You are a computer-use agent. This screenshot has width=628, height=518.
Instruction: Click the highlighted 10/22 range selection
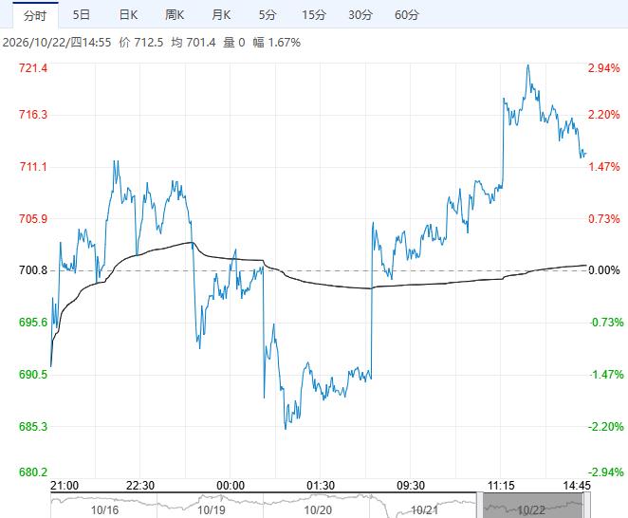pos(533,506)
